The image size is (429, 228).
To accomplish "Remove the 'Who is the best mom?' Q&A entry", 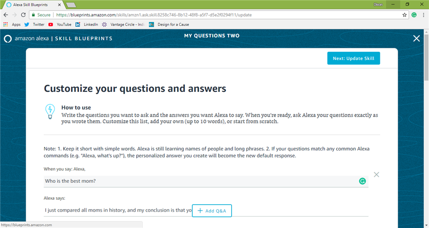I will 376,174.
